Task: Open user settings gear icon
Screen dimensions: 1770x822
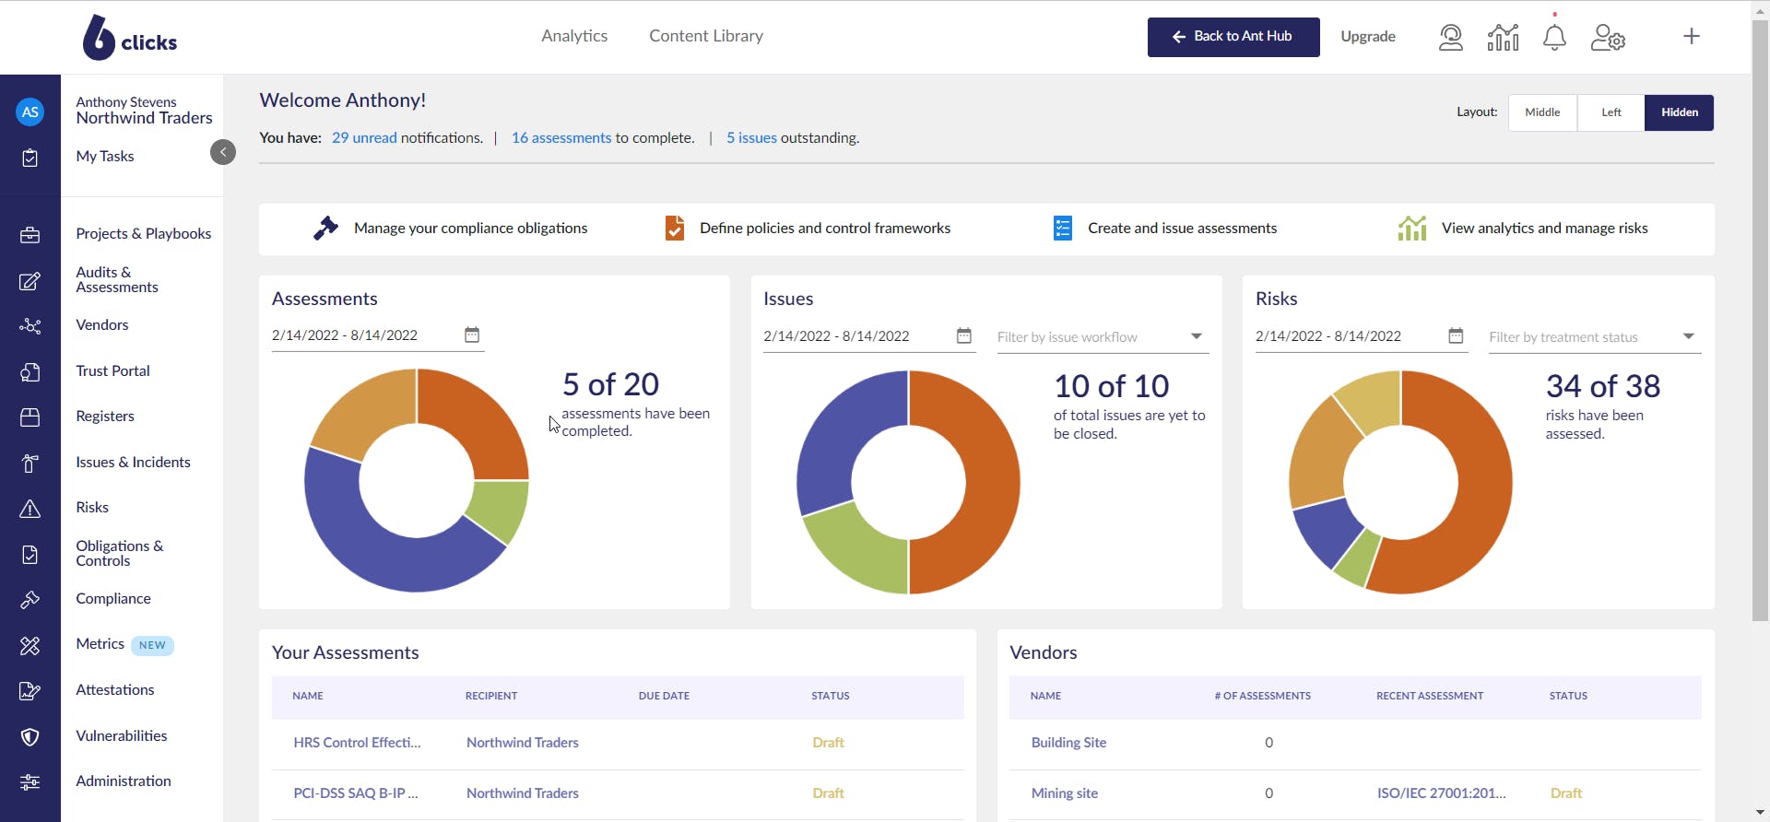Action: coord(1608,38)
